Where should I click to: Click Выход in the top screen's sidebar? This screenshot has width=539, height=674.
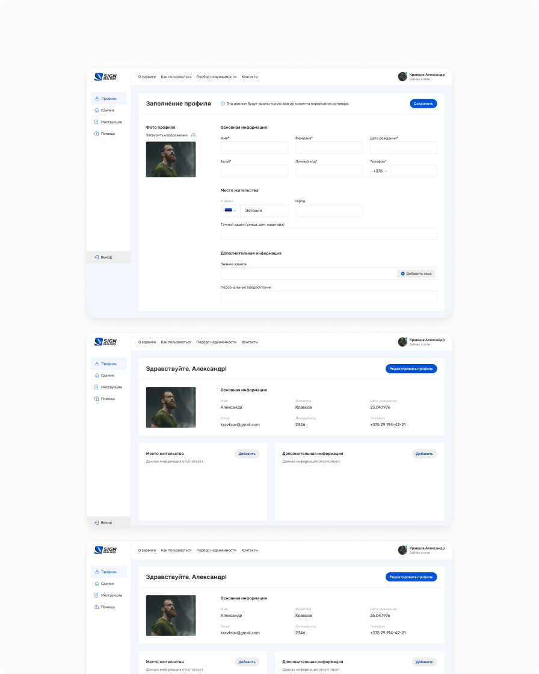coord(108,257)
